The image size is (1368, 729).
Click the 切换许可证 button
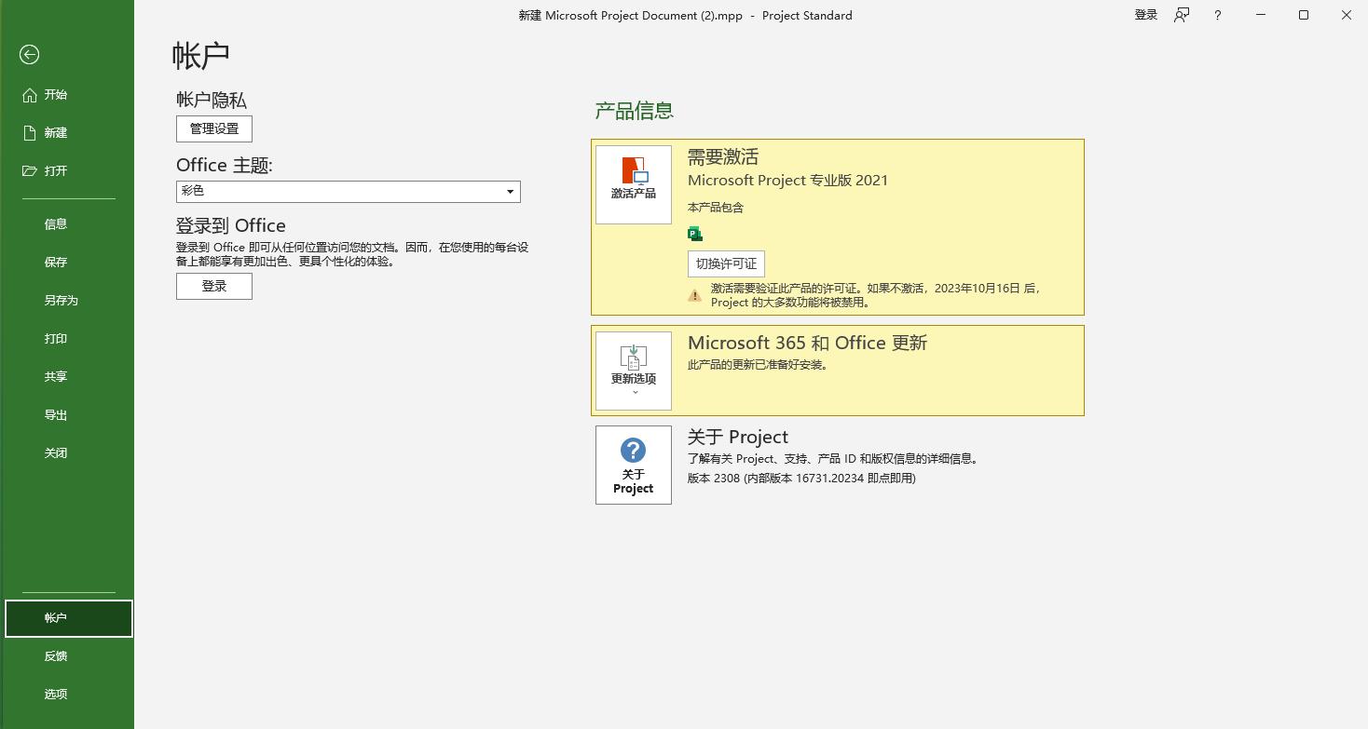(726, 263)
